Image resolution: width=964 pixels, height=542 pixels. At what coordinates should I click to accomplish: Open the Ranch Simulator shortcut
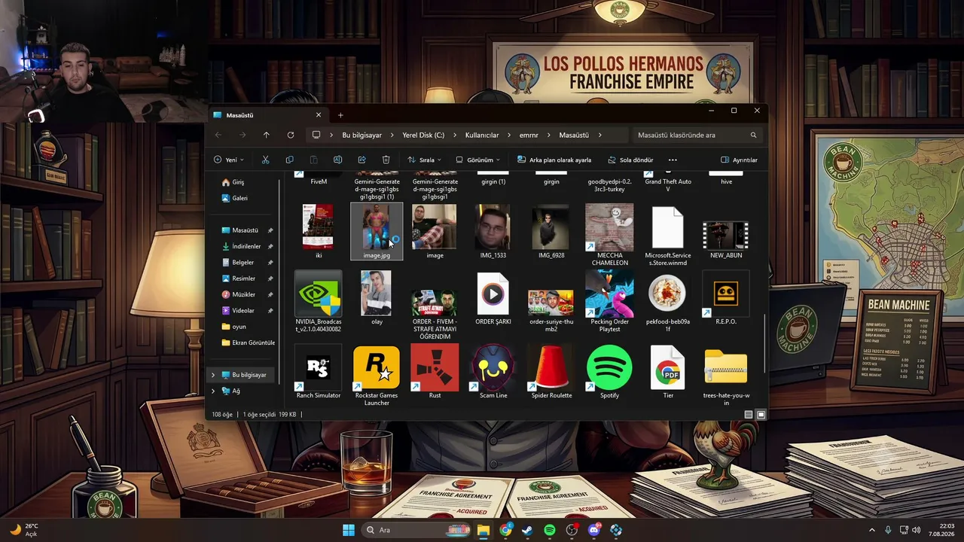[x=319, y=372]
